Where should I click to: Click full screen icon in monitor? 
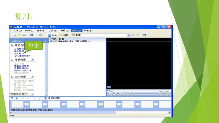[x=109, y=87]
